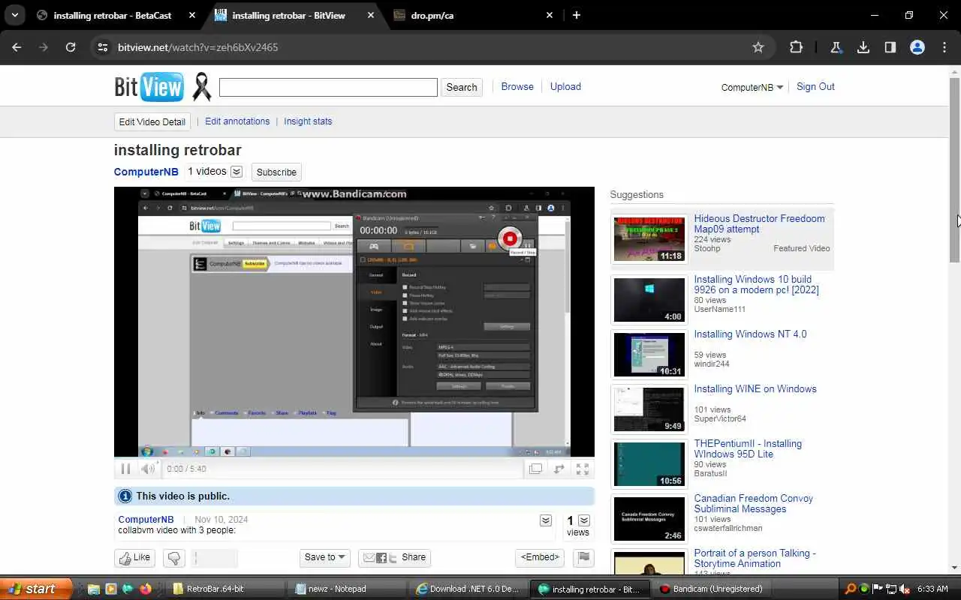
Task: Expand the video description chevron
Action: tap(546, 520)
